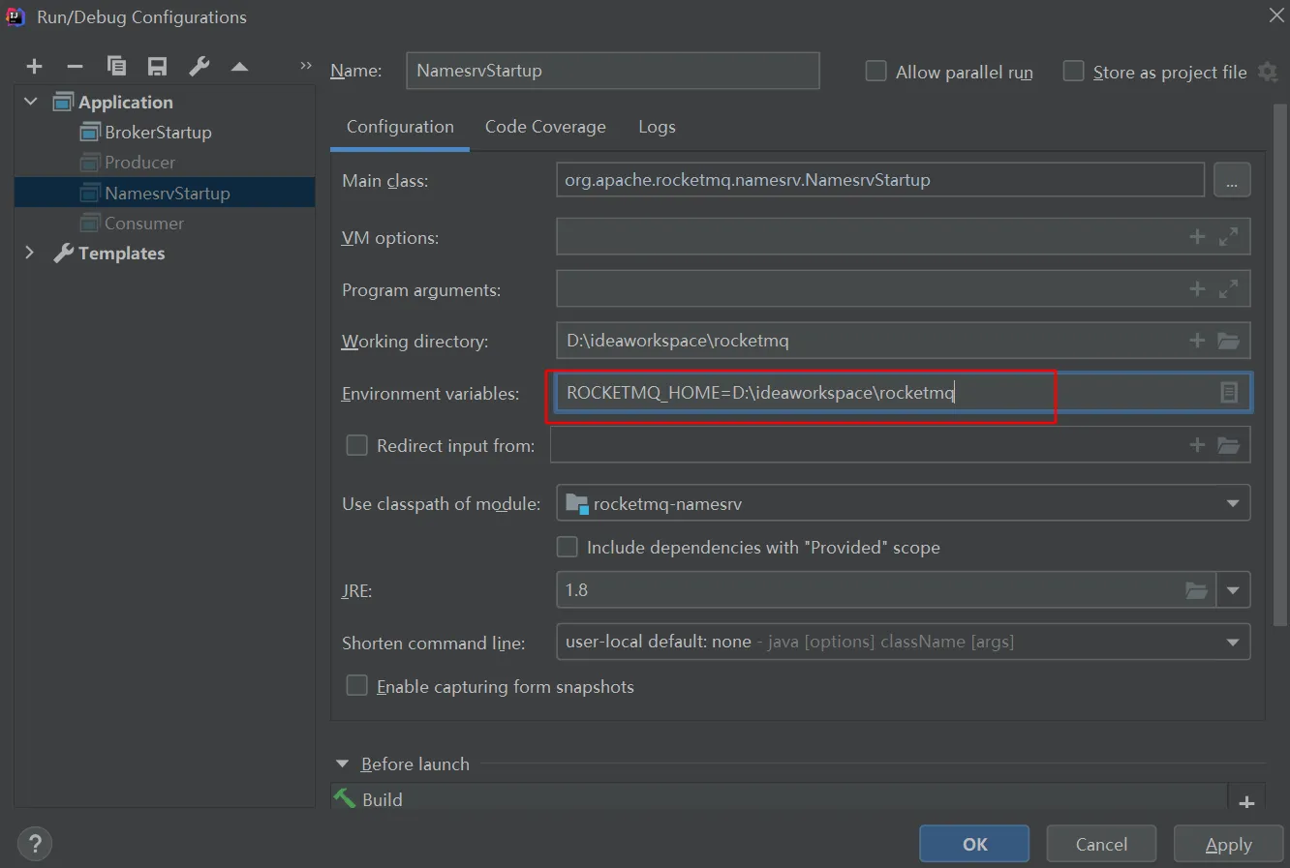Enable capturing form snapshots checkbox
This screenshot has height=868, width=1290.
click(x=356, y=685)
